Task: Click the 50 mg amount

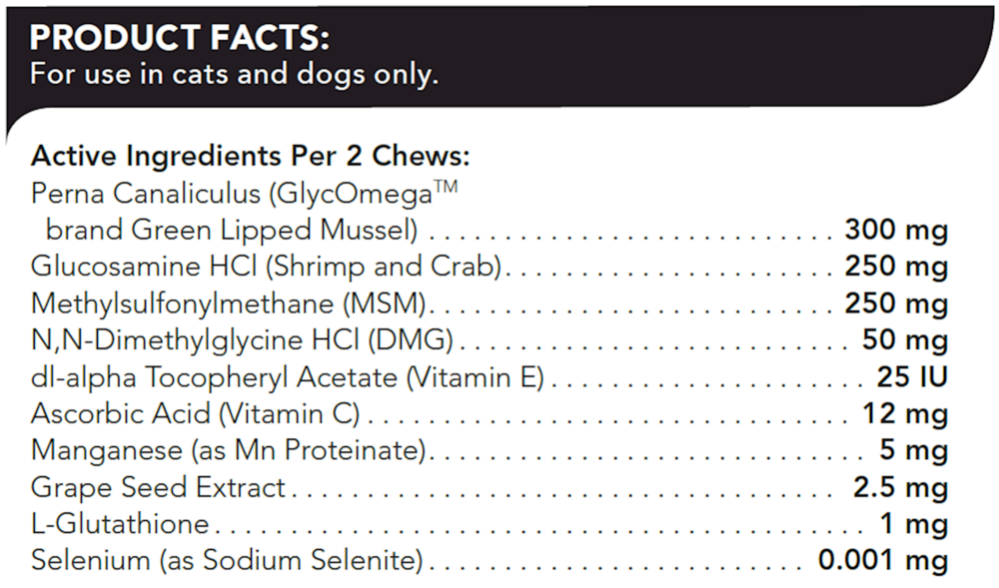Action: pyautogui.click(x=904, y=340)
